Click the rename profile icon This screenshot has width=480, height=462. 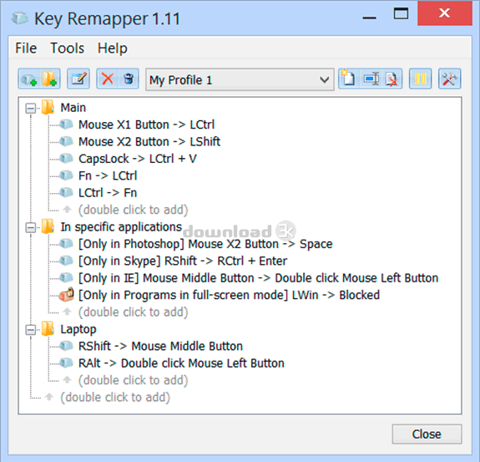pyautogui.click(x=371, y=79)
